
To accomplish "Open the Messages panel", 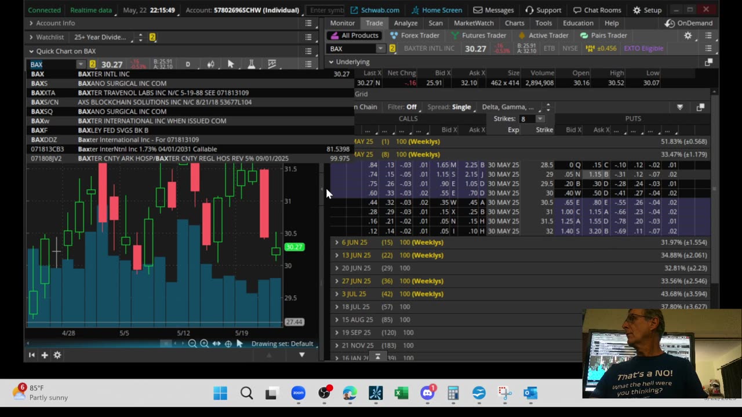I will pos(493,10).
